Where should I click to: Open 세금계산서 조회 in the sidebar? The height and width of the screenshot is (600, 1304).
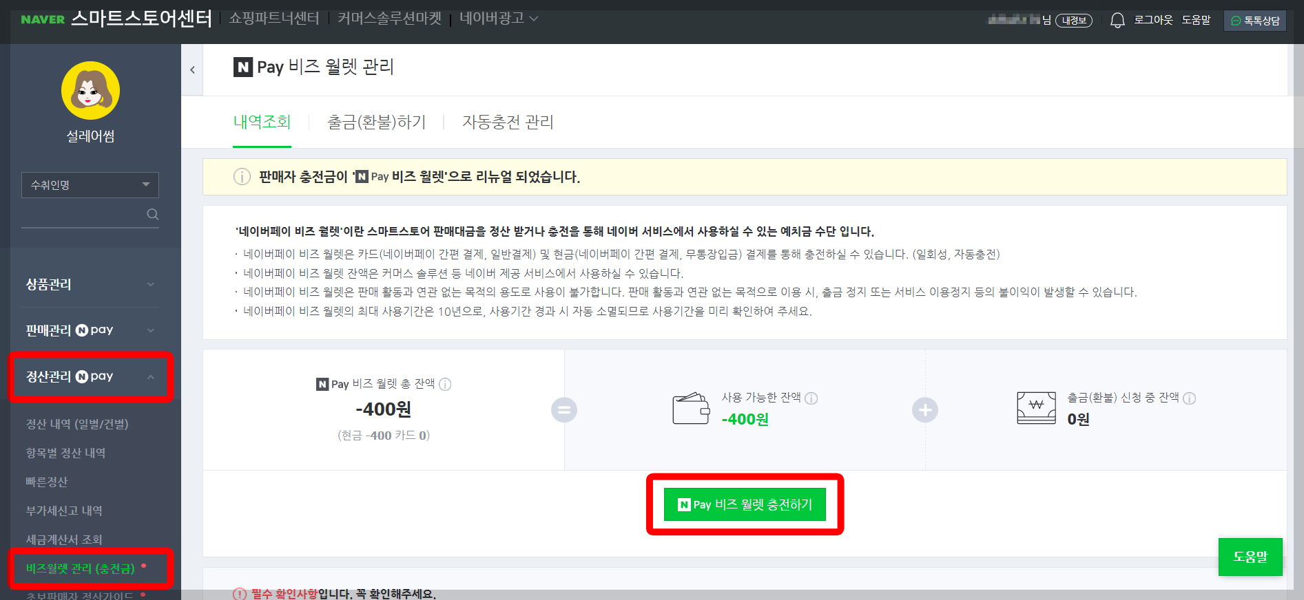click(64, 539)
